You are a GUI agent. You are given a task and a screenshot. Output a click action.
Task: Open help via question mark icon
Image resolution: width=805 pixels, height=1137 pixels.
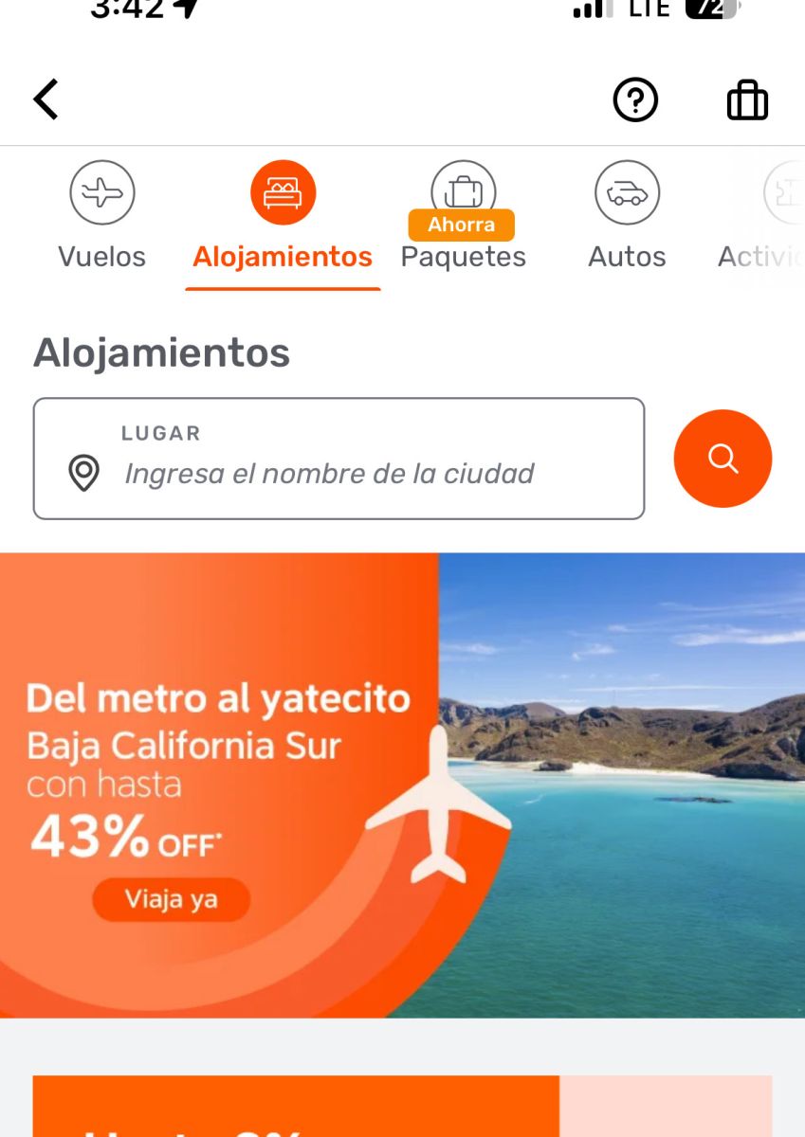(635, 99)
